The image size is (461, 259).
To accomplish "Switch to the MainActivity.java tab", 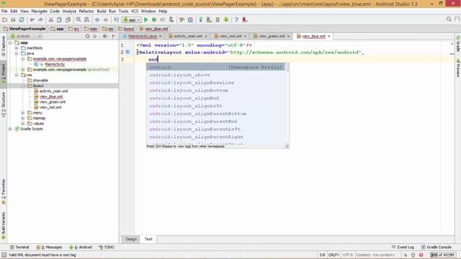I will (143, 36).
